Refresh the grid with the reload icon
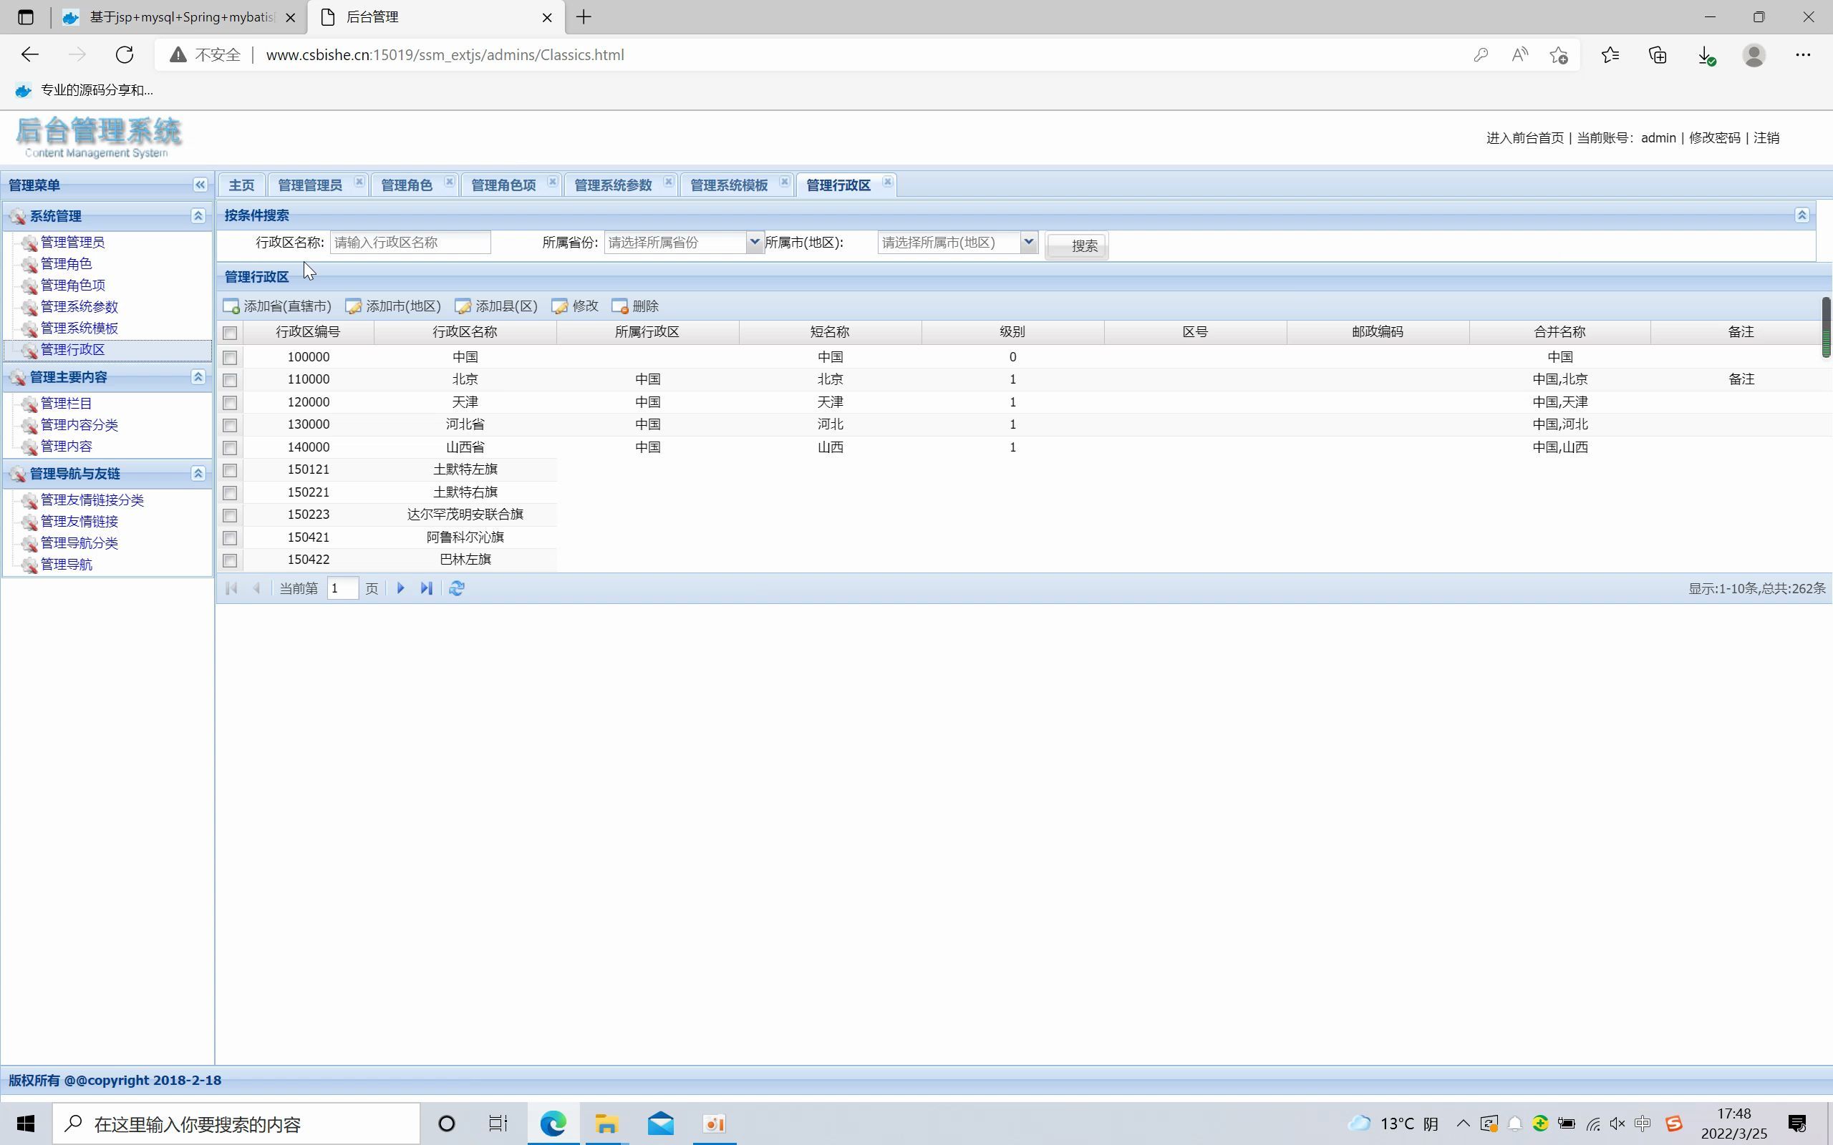This screenshot has width=1833, height=1145. (457, 588)
